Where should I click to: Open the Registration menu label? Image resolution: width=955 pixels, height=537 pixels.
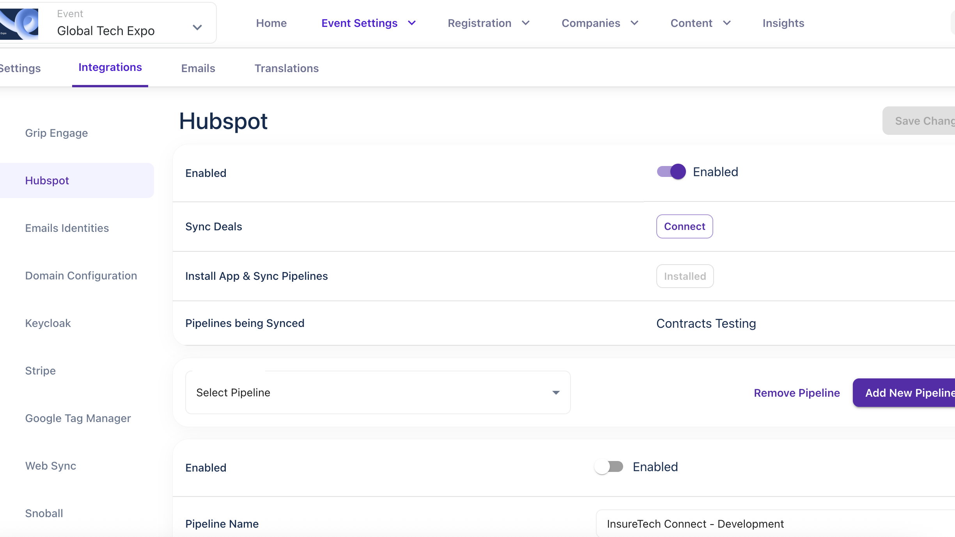pos(479,23)
